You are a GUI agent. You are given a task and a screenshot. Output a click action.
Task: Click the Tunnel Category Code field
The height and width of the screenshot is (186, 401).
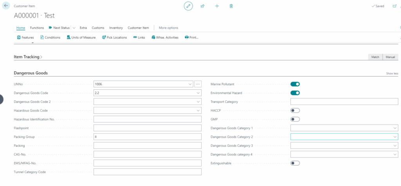(148, 172)
